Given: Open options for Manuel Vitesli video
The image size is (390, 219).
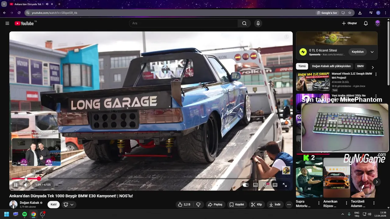Looking at the screenshot, I should [376, 74].
